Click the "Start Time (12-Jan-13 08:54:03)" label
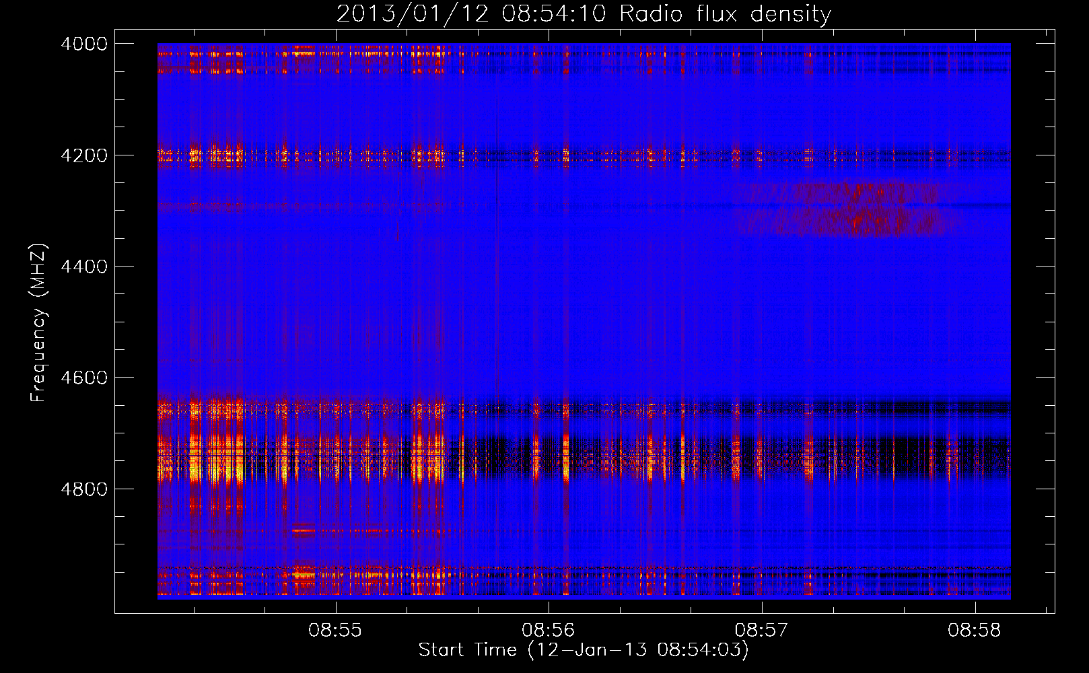Image resolution: width=1089 pixels, height=673 pixels. [x=584, y=650]
